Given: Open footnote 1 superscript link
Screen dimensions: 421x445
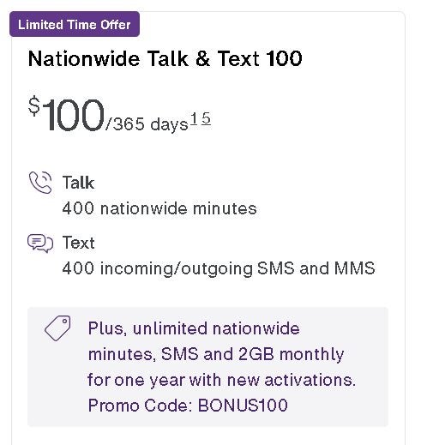Looking at the screenshot, I should tap(194, 118).
